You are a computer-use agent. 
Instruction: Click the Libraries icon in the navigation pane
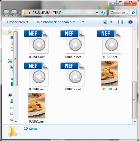pos(10,61)
